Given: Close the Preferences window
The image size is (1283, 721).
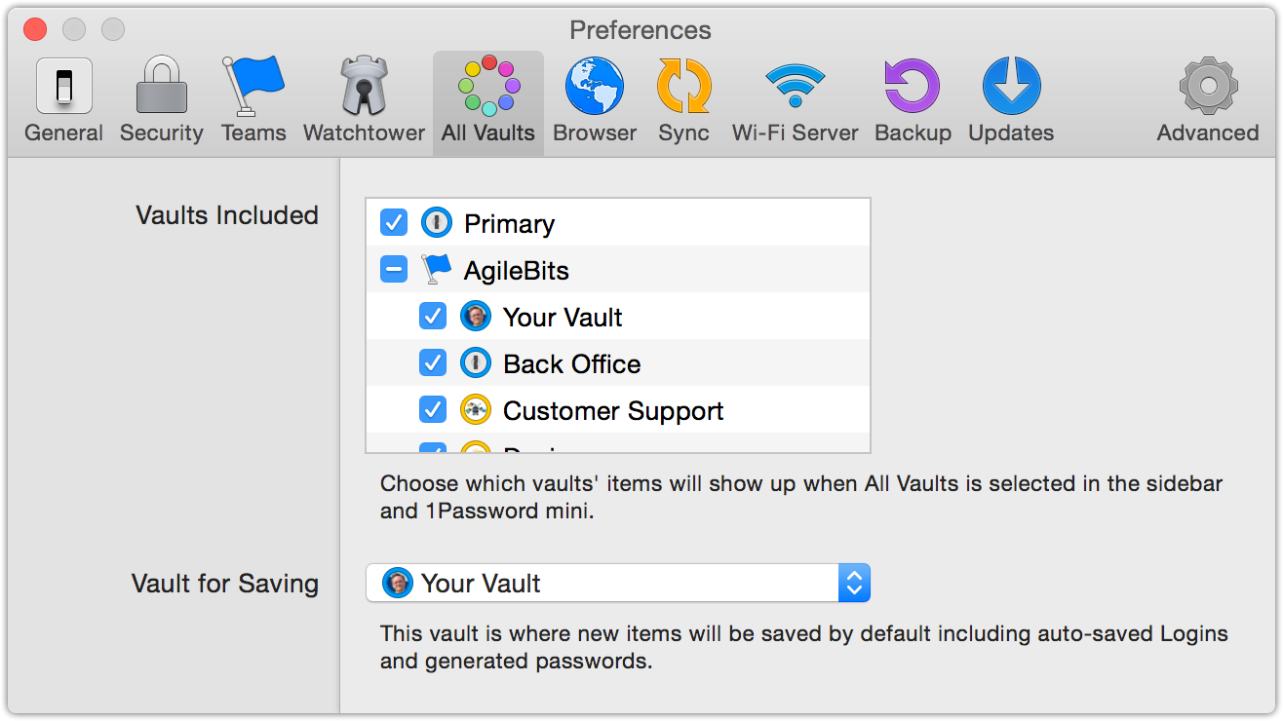Looking at the screenshot, I should point(36,30).
